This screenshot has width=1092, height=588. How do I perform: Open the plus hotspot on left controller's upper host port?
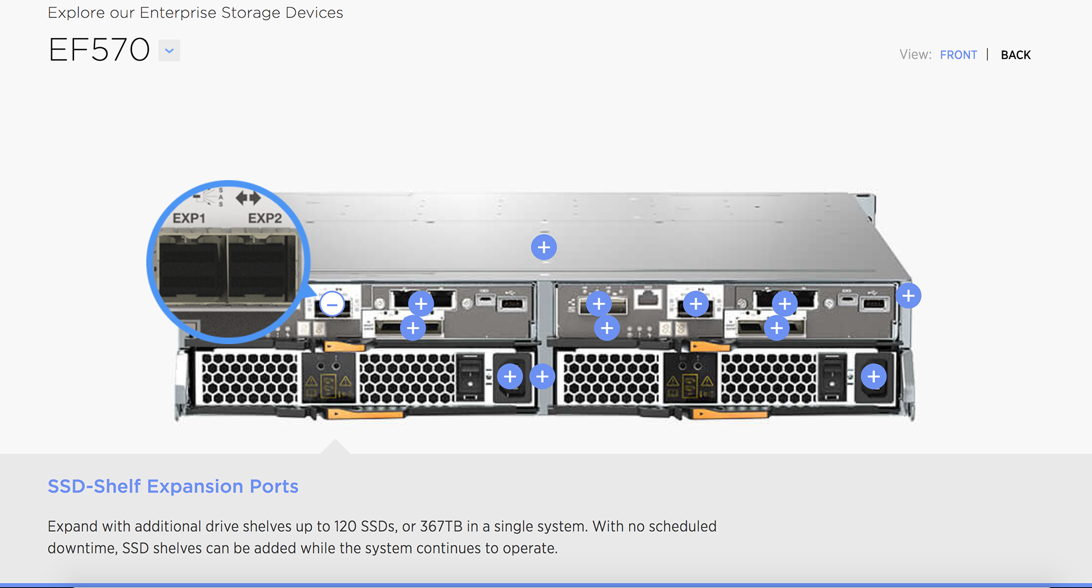[x=421, y=304]
